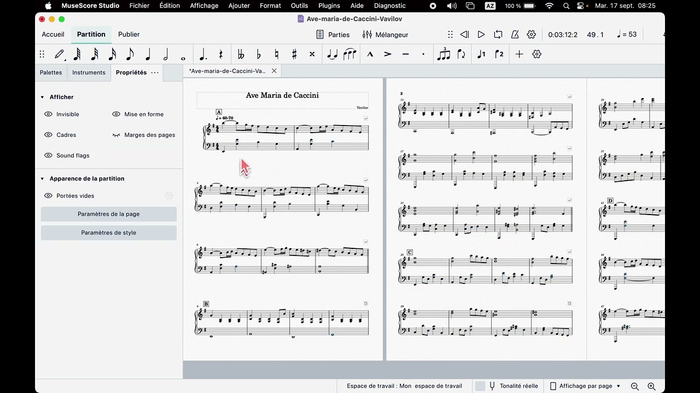
Task: Insert a tuplet (triplet)
Action: (444, 54)
